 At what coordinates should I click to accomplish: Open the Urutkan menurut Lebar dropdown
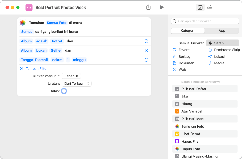click(x=71, y=76)
